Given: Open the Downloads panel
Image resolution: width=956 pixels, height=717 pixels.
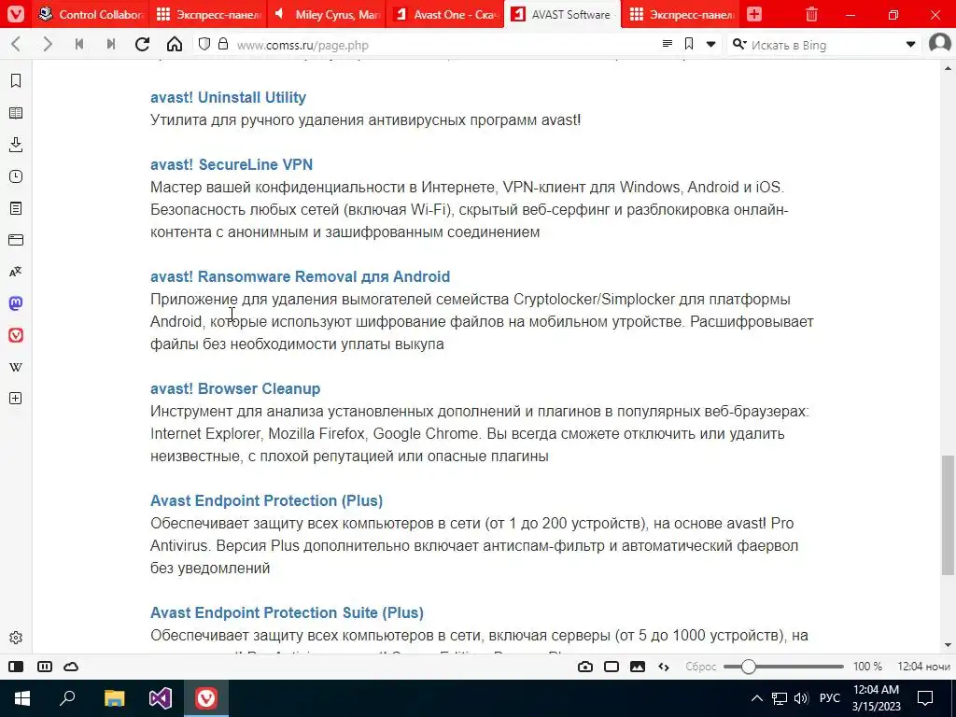Looking at the screenshot, I should 16,145.
